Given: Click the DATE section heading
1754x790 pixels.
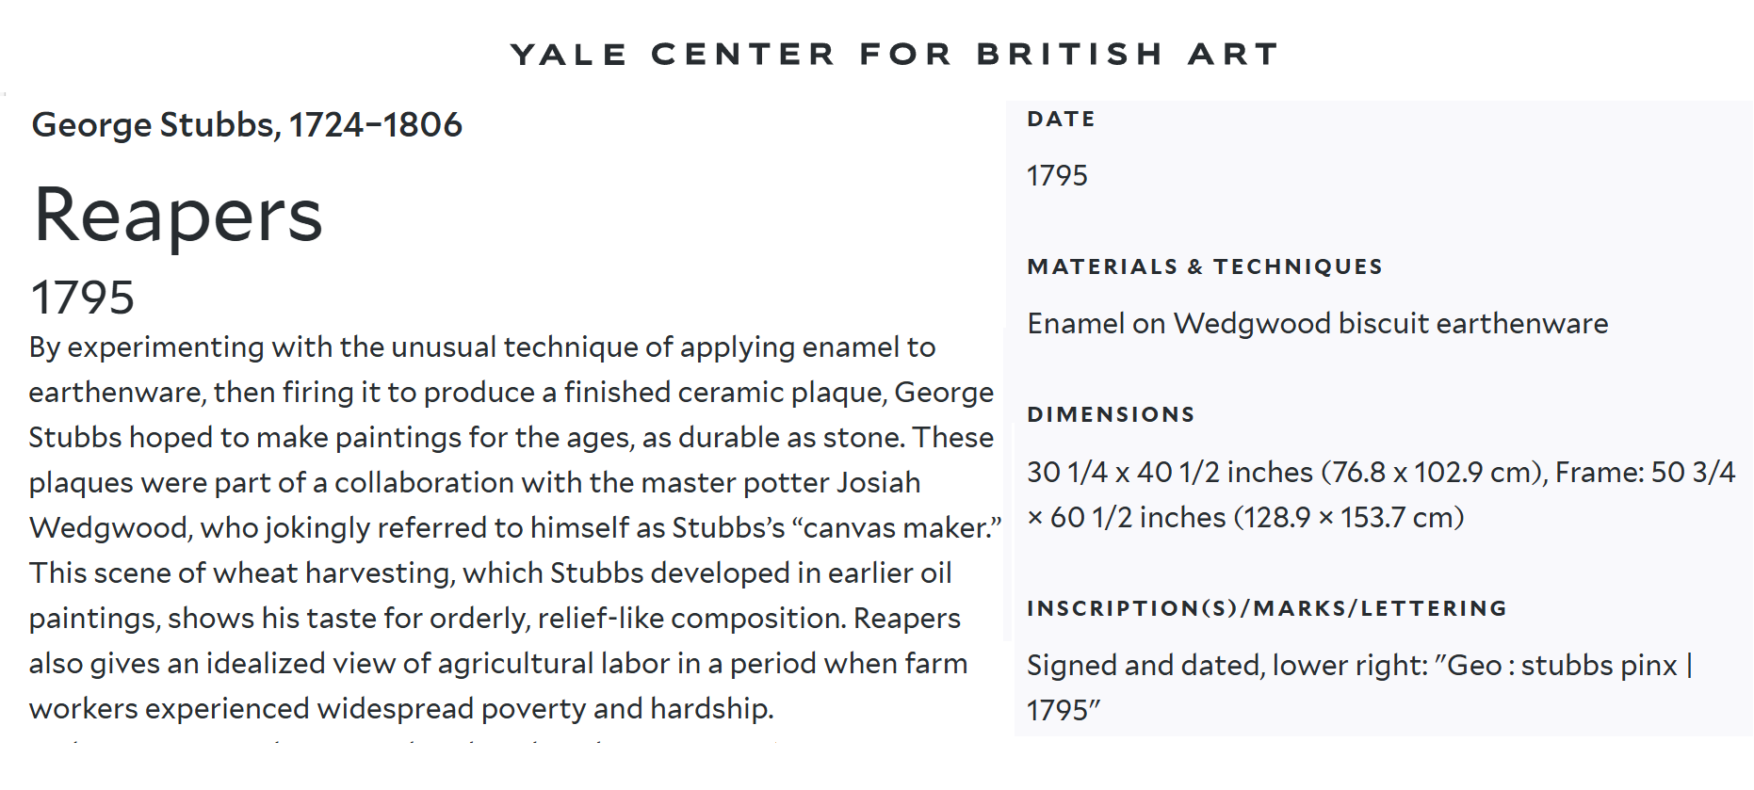Looking at the screenshot, I should [1061, 120].
